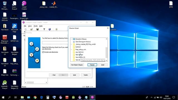Open the Tools menu
This screenshot has height=100, width=178.
(x=36, y=26)
